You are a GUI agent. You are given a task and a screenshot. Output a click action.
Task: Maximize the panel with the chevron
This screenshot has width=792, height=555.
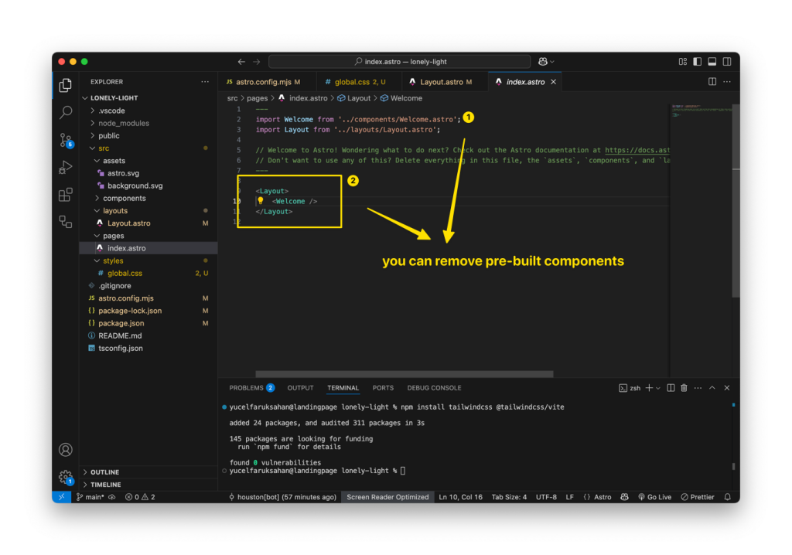pos(712,388)
